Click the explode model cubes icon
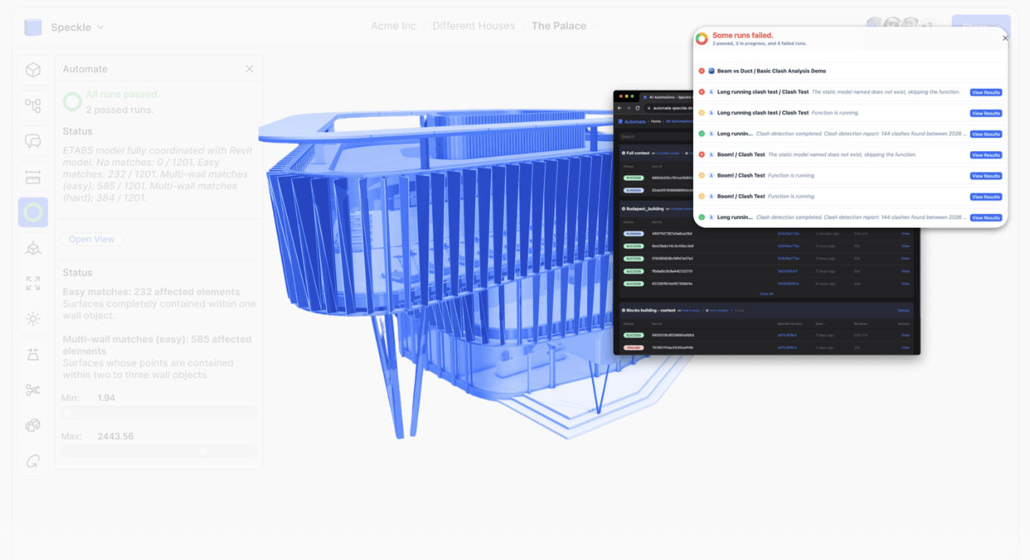 [x=33, y=425]
